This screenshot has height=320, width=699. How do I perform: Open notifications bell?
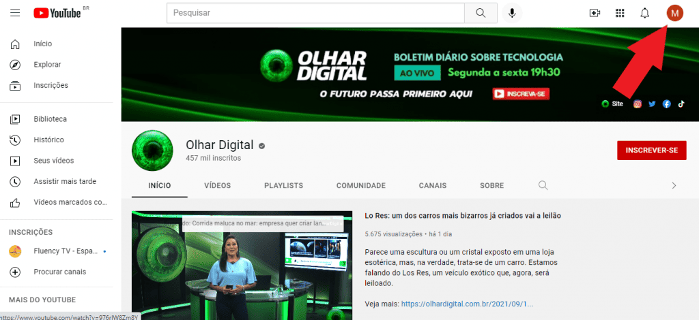pos(644,13)
